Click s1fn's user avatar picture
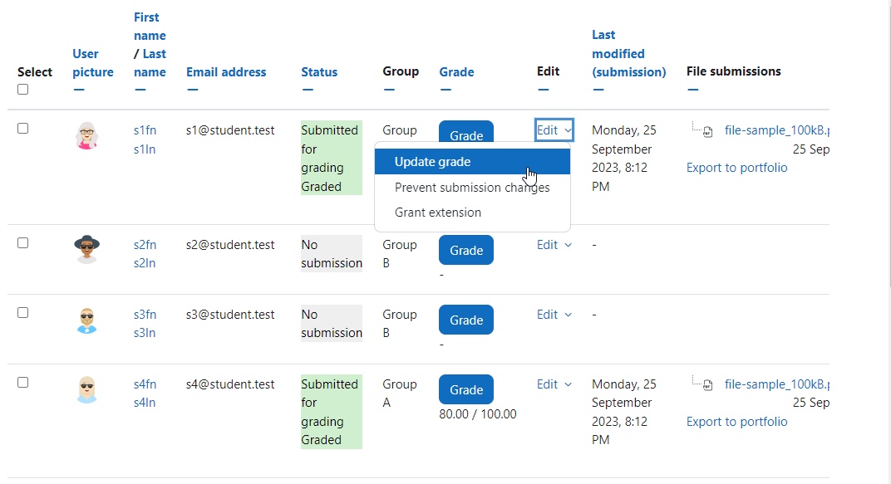The height and width of the screenshot is (484, 891). [x=87, y=135]
